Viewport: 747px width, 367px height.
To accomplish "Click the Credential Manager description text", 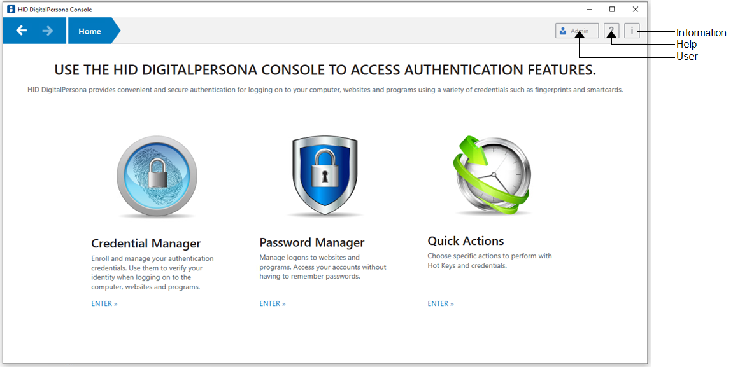I will pyautogui.click(x=152, y=273).
